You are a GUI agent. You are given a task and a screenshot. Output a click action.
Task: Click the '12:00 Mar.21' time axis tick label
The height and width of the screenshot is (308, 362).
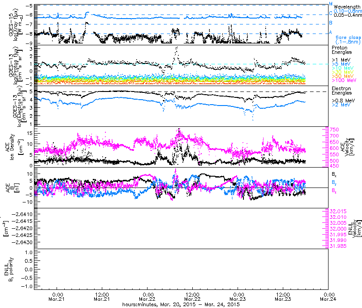102,297
